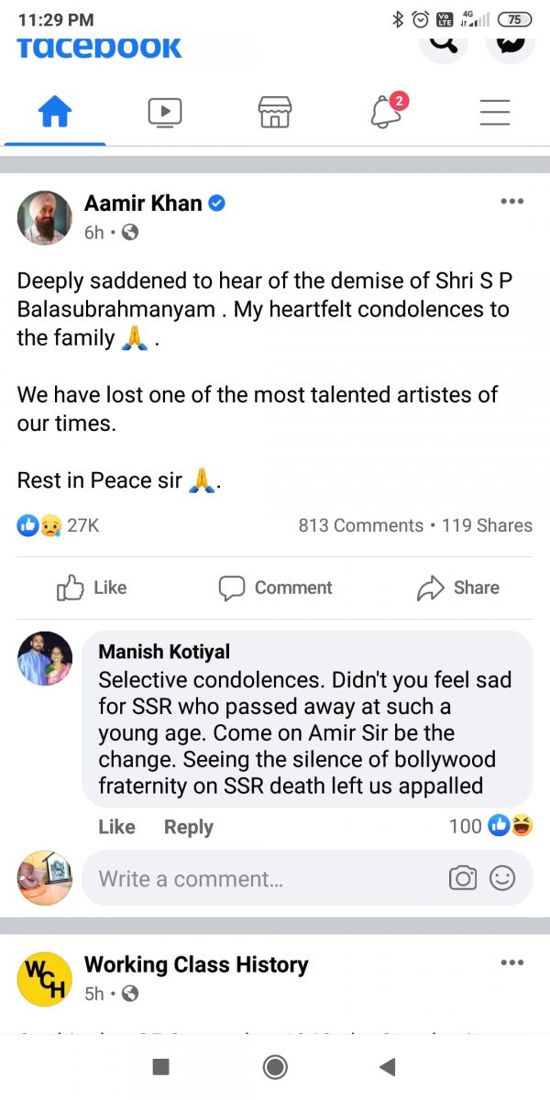The image size is (550, 1100).
Task: Open notifications bell with 2 badge
Action: 386,113
